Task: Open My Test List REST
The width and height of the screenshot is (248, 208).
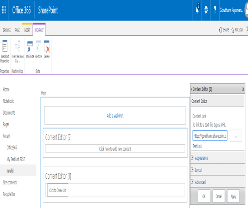Action: (16, 159)
